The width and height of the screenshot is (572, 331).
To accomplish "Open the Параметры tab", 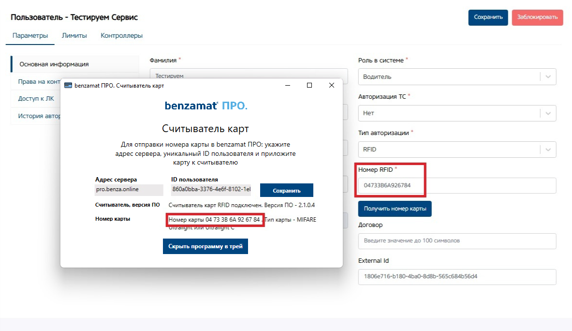I will (30, 36).
